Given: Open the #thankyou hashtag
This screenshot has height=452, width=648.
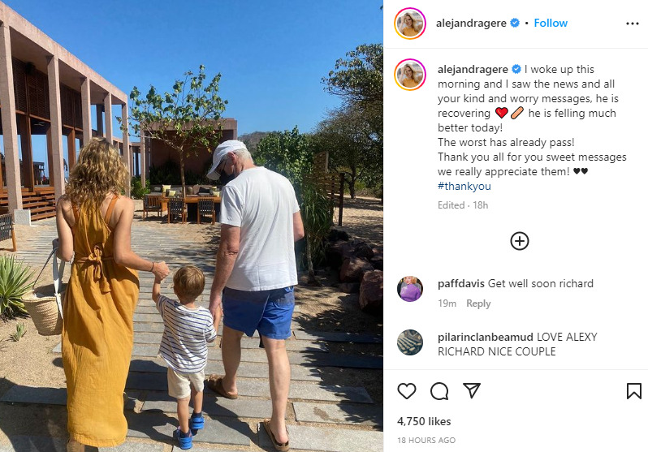Looking at the screenshot, I should pyautogui.click(x=464, y=186).
